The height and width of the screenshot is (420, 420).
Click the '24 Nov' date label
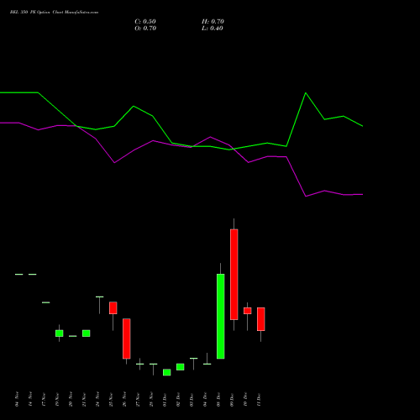tap(97, 399)
